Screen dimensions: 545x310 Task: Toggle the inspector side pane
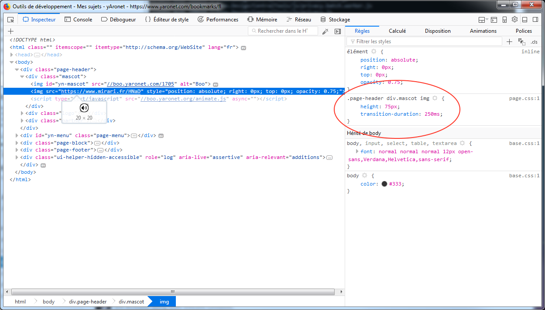[x=337, y=31]
